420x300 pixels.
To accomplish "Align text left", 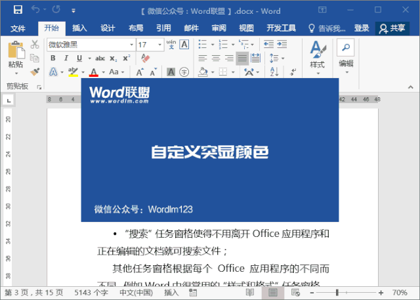I will [x=203, y=58].
